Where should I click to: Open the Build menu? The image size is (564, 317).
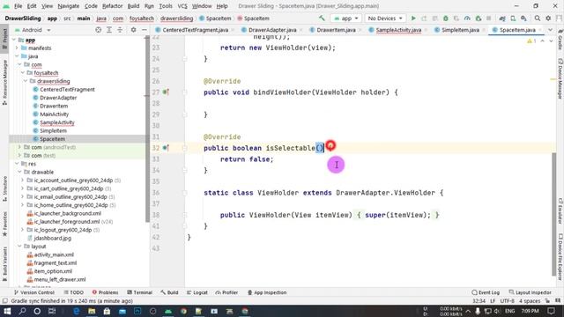133,6
